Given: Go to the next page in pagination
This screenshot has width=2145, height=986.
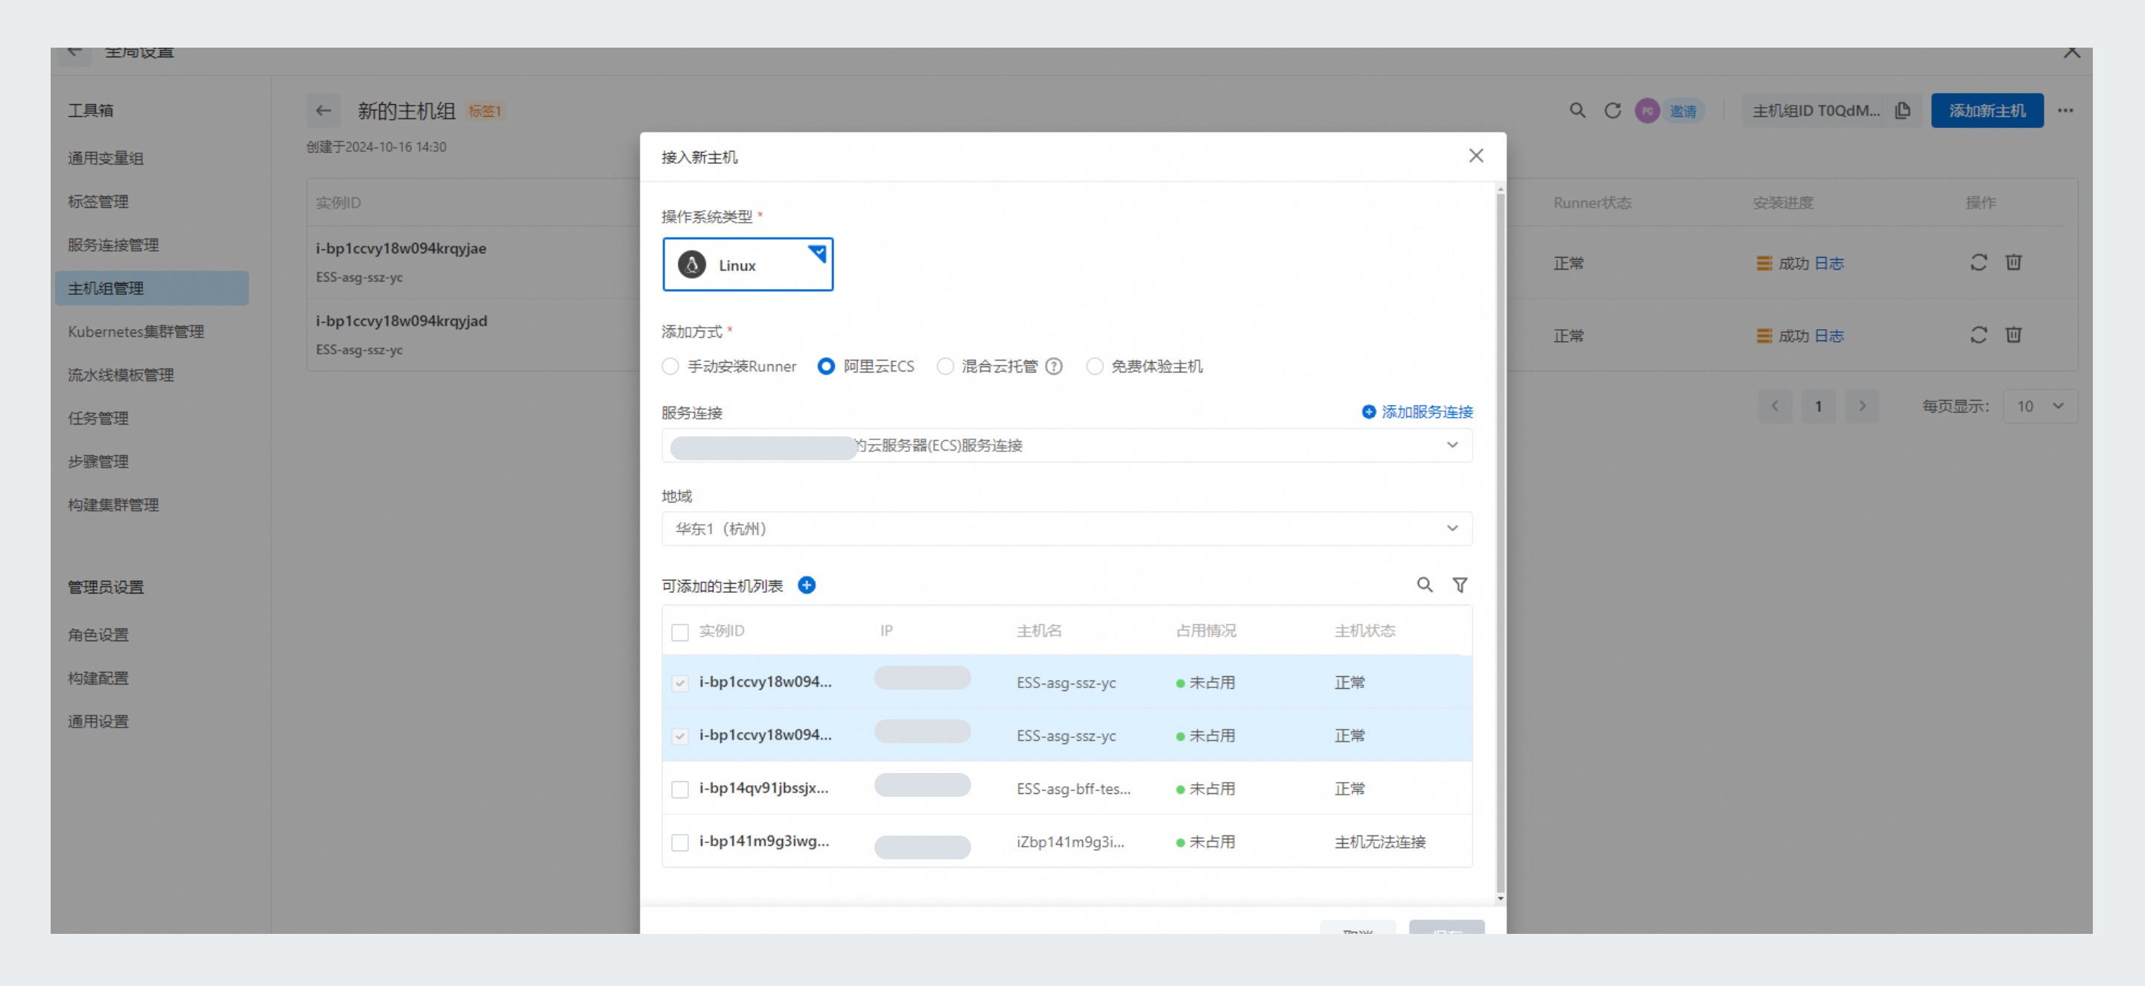Looking at the screenshot, I should click(x=1862, y=407).
